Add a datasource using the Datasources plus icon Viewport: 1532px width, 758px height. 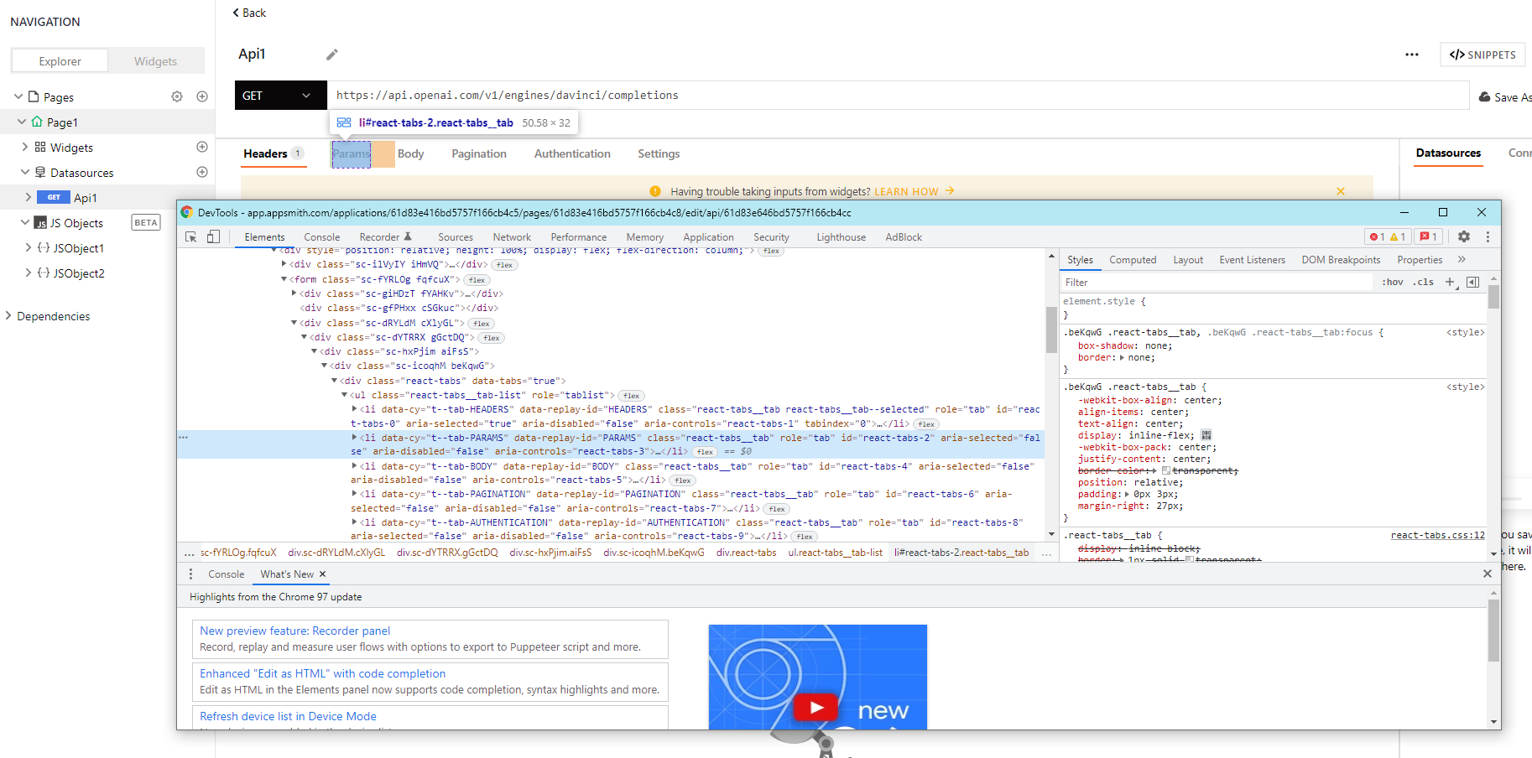202,172
